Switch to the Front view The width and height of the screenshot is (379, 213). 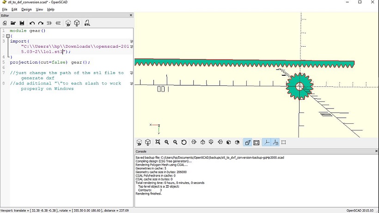click(229, 142)
